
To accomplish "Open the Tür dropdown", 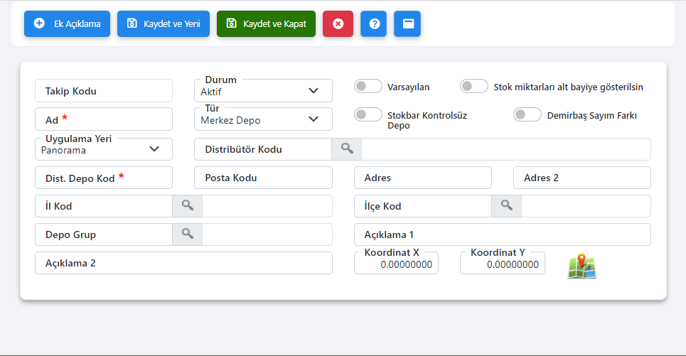I will click(263, 119).
